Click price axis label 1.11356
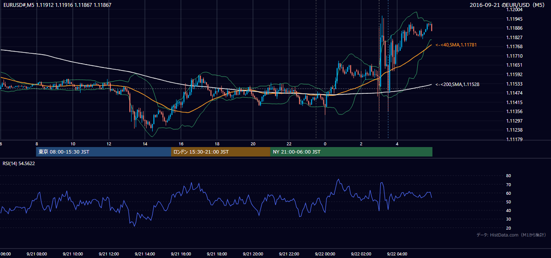This screenshot has height=258, width=551. click(515, 111)
